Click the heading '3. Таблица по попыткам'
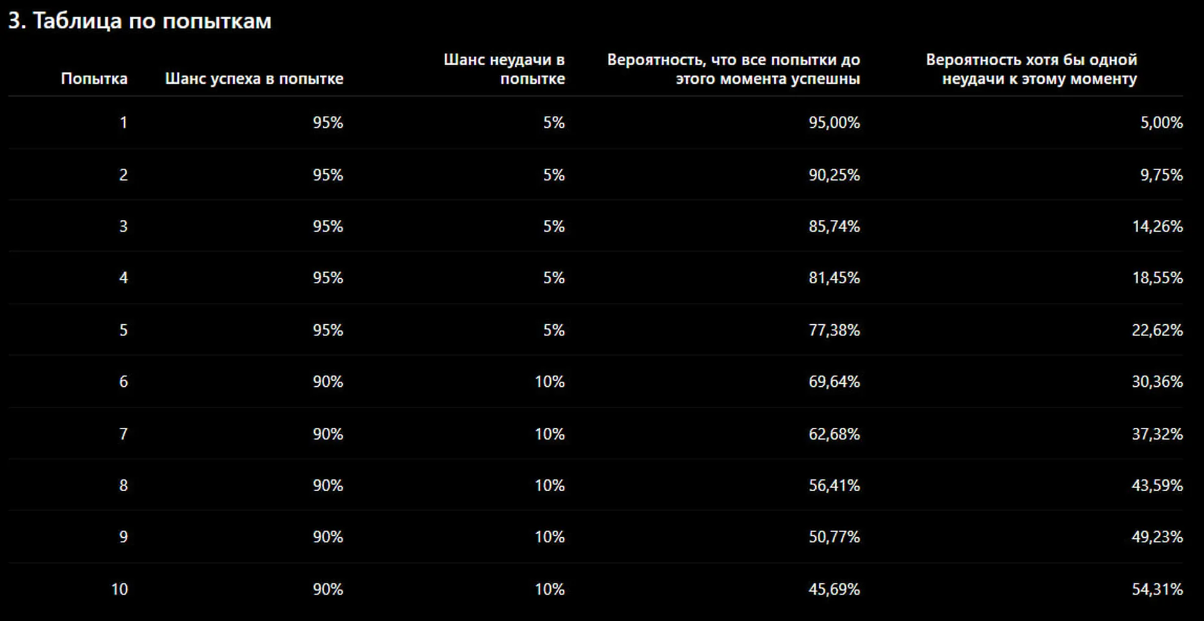Screen dimensions: 1204x621 tap(140, 21)
